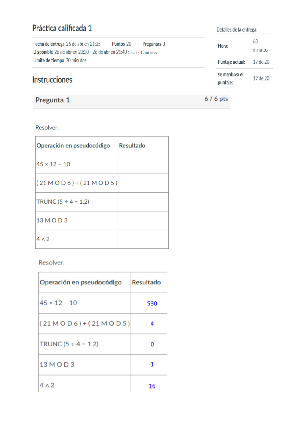Click the "6 / 6 pts" score label
Viewport: 303px width, 429px height.
[216, 99]
